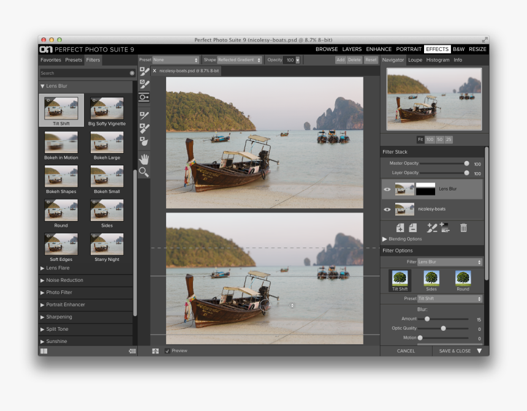Viewport: 527px width, 411px height.
Task: Click the ON1 logo icon
Action: click(46, 50)
